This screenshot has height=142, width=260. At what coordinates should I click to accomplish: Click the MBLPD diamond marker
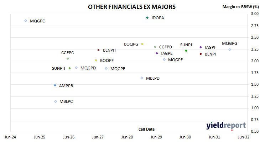[142, 78]
